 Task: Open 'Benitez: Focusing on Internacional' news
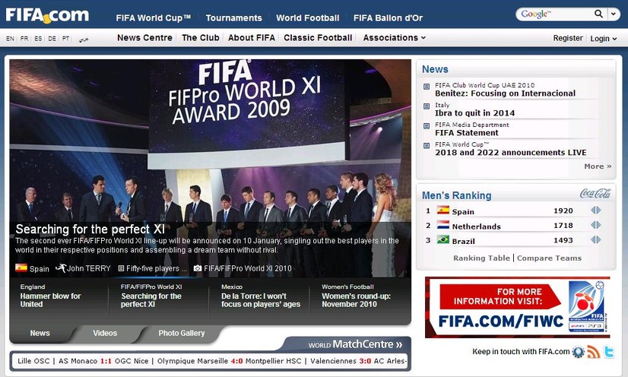pos(505,93)
